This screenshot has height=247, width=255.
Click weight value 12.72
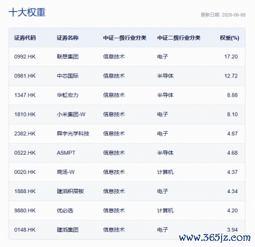[231, 76]
